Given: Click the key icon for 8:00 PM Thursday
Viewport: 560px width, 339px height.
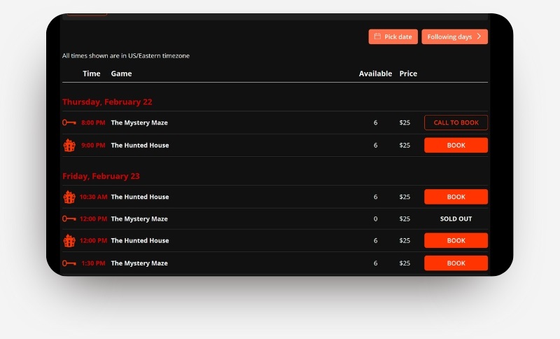Looking at the screenshot, I should coord(69,123).
